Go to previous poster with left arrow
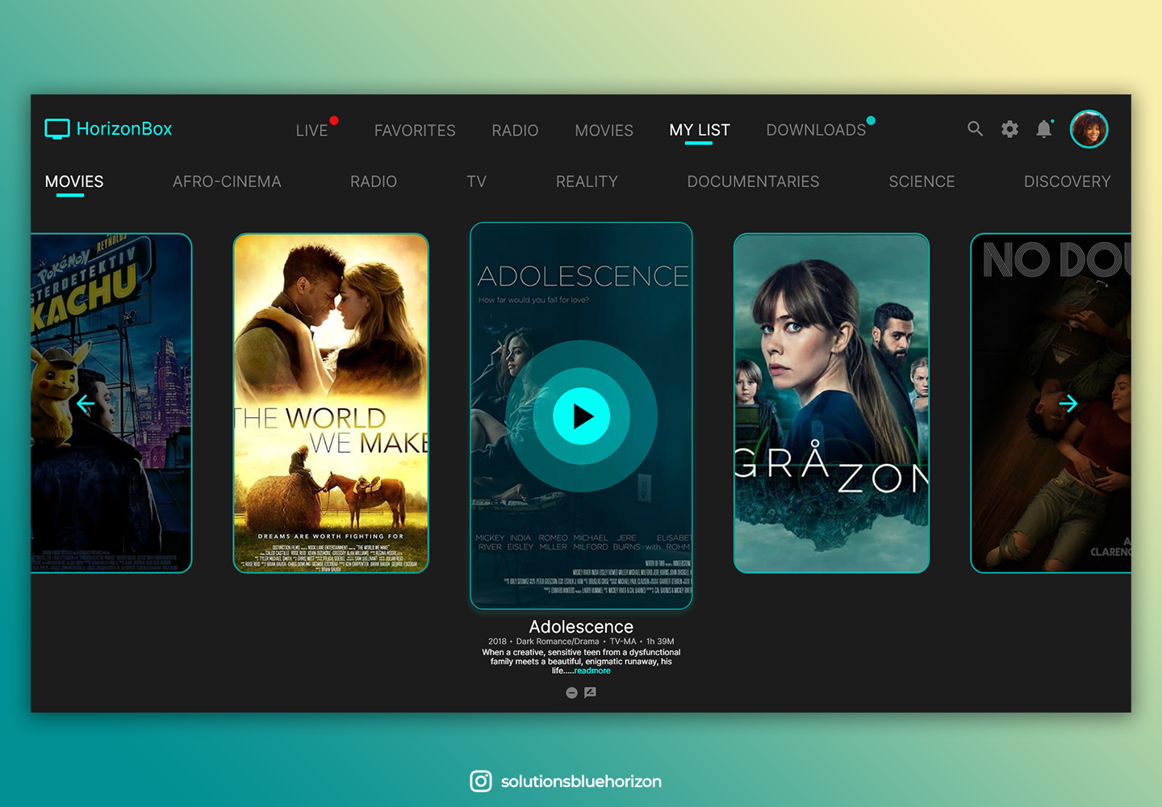The width and height of the screenshot is (1162, 807). tap(86, 403)
